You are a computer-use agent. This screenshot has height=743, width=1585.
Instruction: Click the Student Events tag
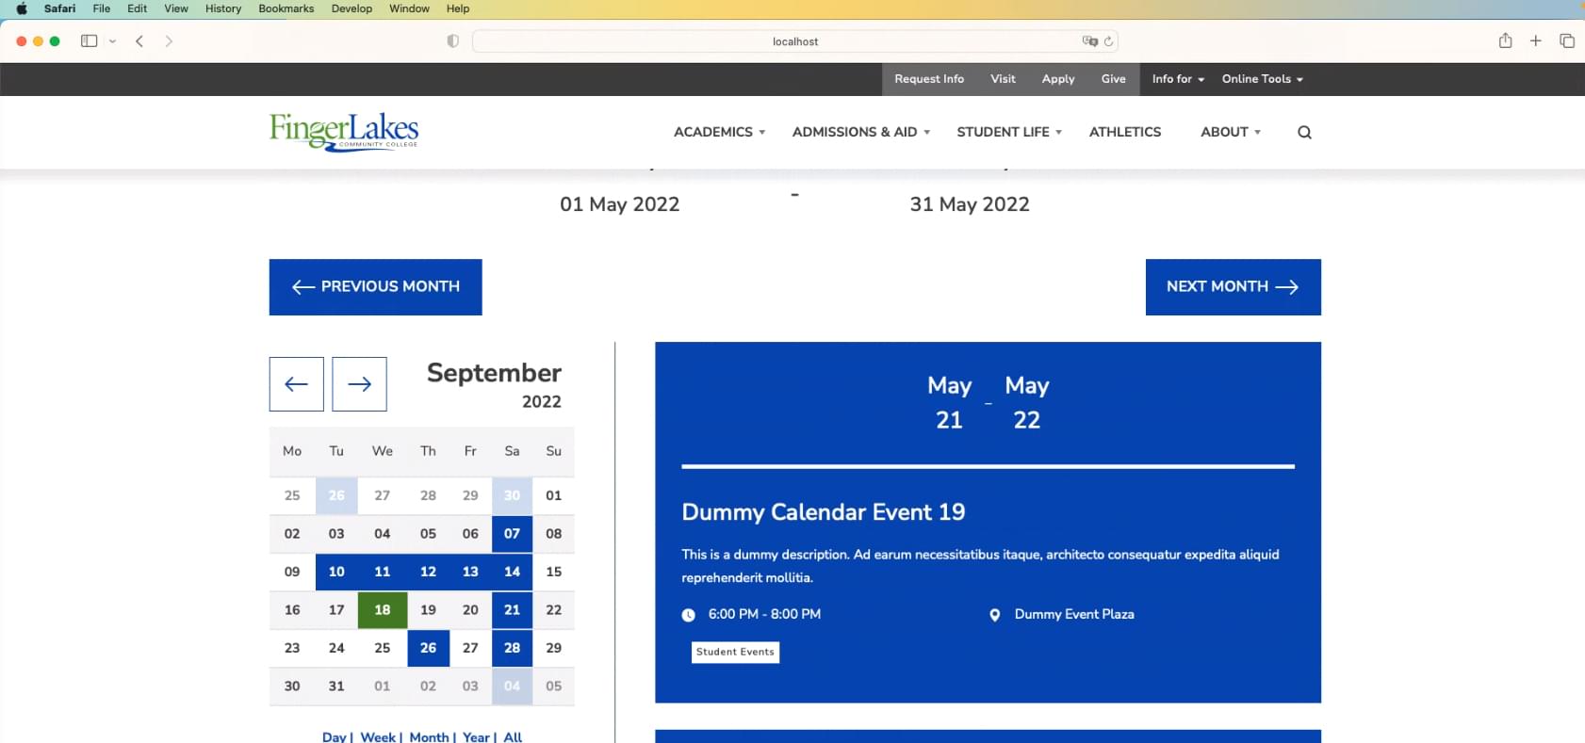[x=735, y=652]
